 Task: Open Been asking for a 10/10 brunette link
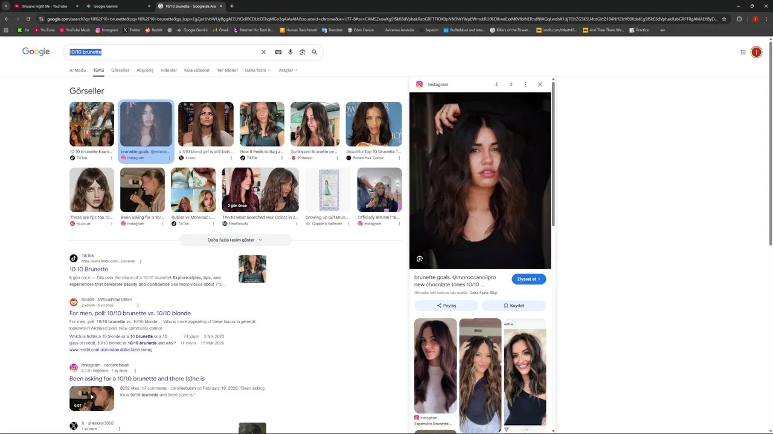pos(137,379)
